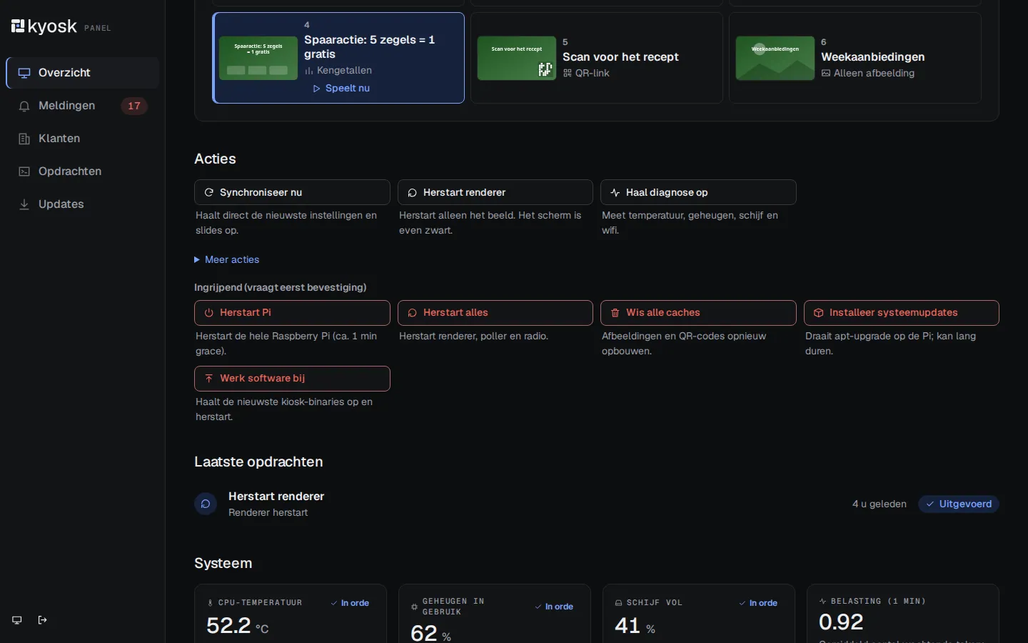Select the Scan voor het recept thumbnail
Viewport: 1028px width, 643px height.
[517, 58]
